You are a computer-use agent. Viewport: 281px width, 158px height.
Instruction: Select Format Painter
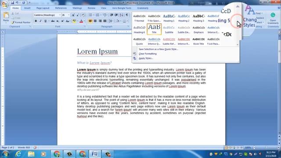point(21,22)
